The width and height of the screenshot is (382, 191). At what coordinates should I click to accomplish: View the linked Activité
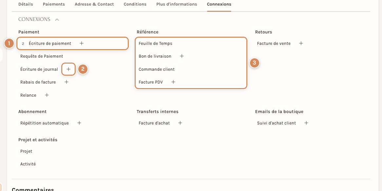(x=28, y=164)
